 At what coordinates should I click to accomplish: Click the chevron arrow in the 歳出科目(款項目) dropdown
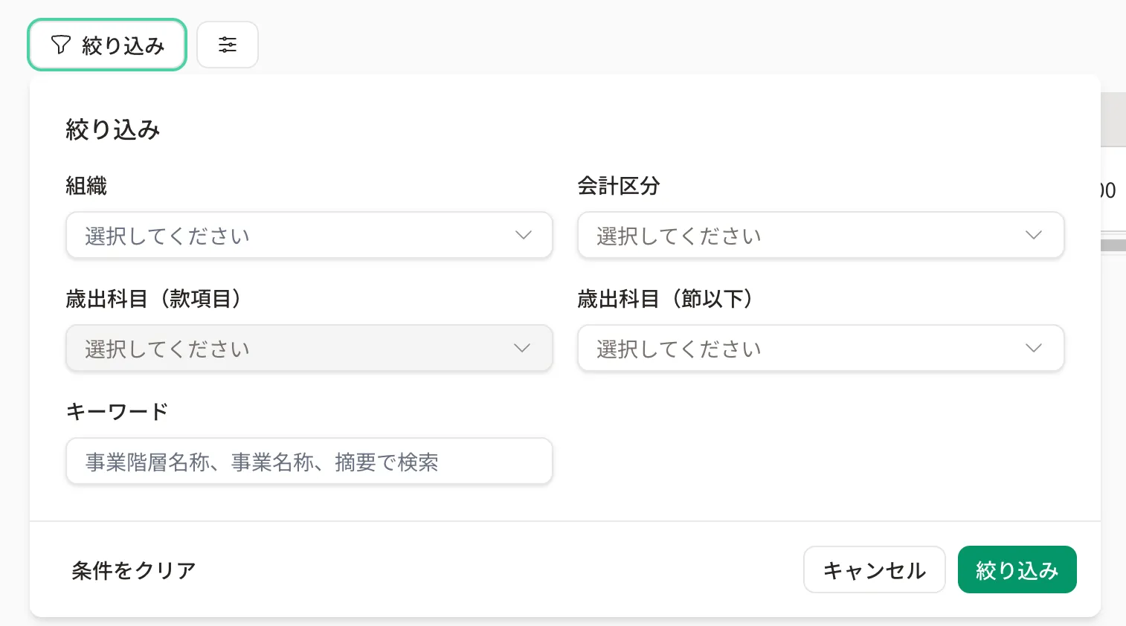[x=522, y=348]
